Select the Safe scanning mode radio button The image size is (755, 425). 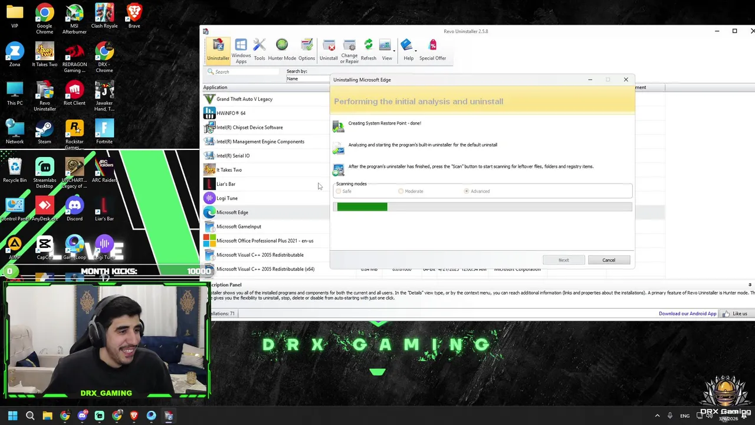(339, 191)
